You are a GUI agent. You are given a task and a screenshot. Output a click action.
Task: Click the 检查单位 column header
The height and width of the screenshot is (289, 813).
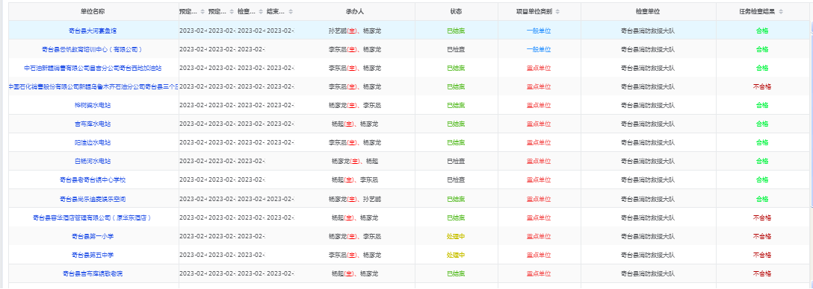click(x=648, y=11)
